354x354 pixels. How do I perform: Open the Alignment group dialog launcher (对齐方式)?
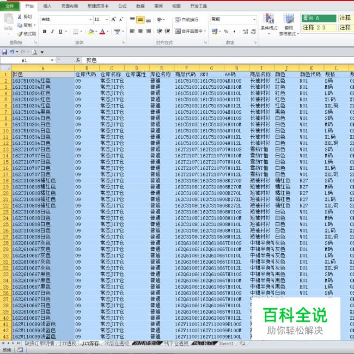(205, 42)
